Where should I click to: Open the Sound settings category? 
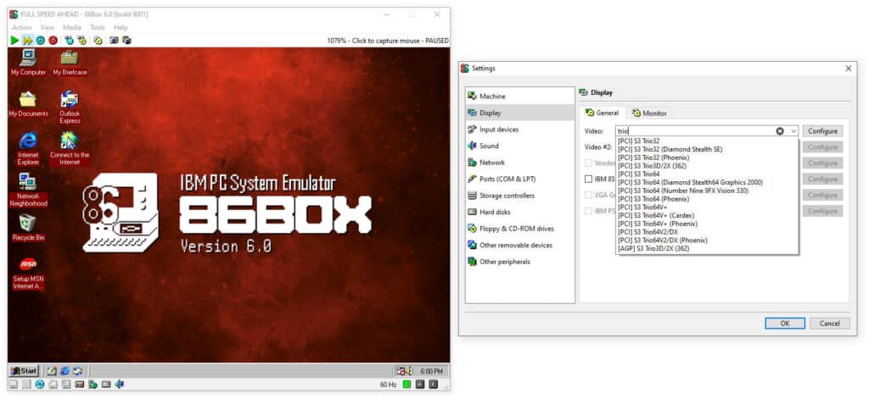point(520,146)
